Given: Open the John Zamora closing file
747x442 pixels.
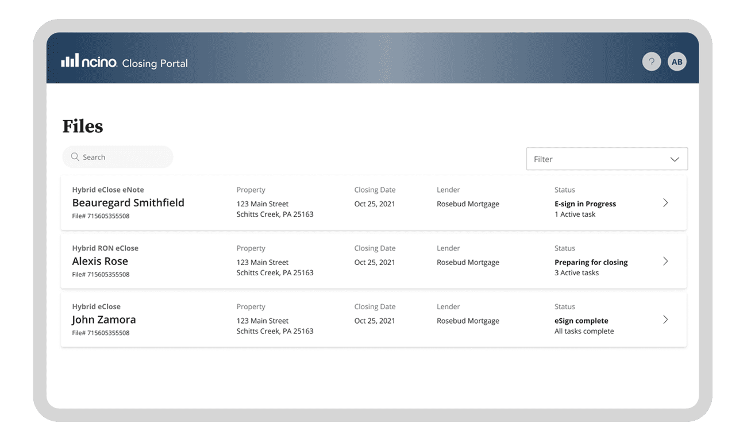Looking at the screenshot, I should pyautogui.click(x=373, y=320).
